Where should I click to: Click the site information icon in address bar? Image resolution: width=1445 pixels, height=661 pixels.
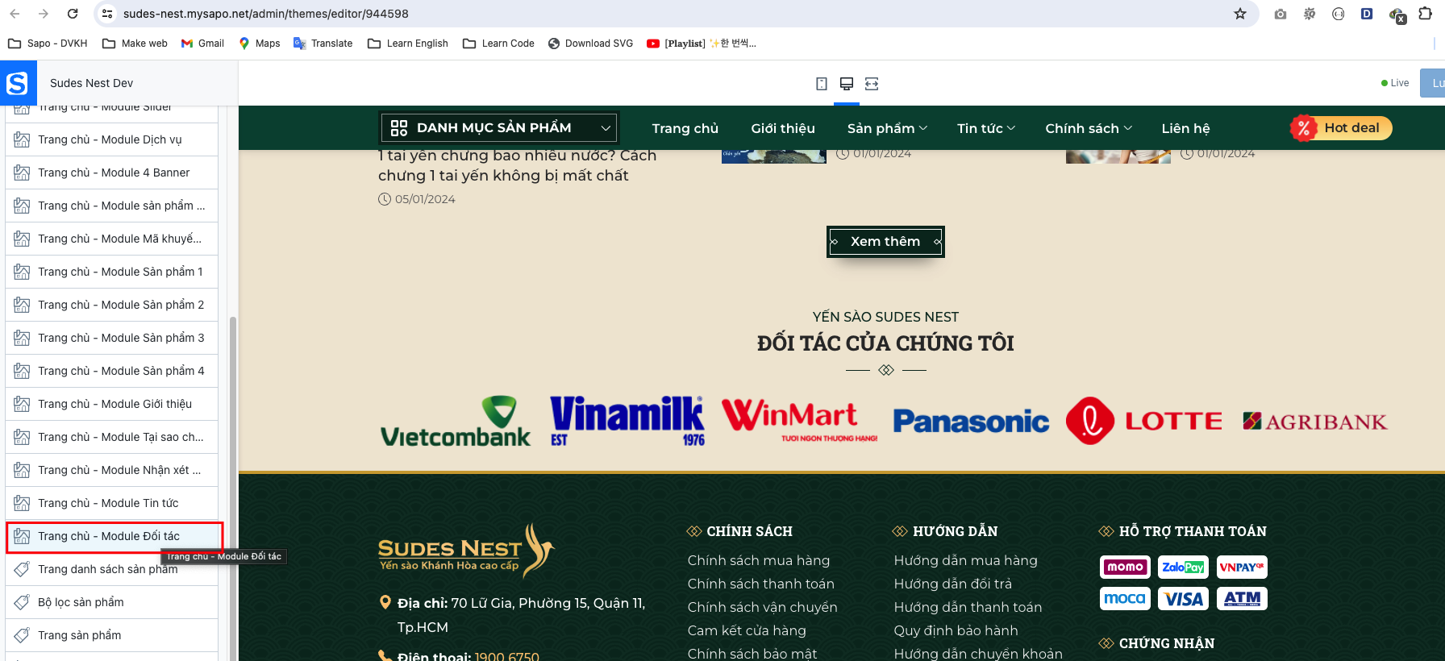pos(107,14)
